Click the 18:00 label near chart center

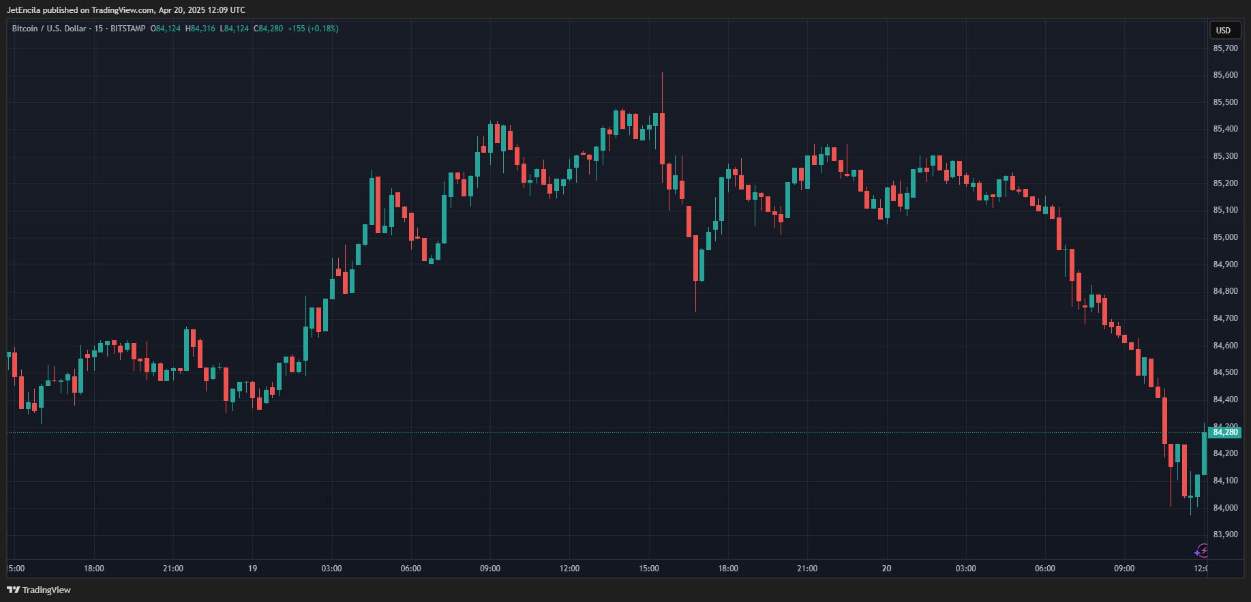point(727,569)
